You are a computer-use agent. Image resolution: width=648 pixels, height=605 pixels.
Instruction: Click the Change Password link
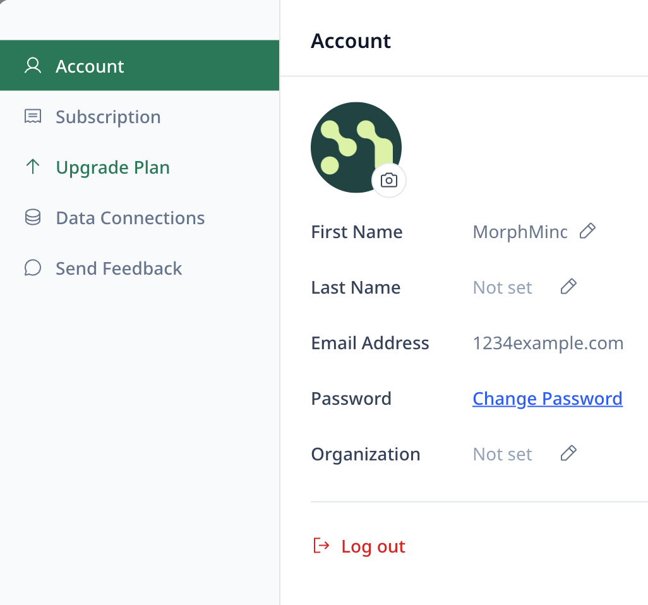(547, 398)
